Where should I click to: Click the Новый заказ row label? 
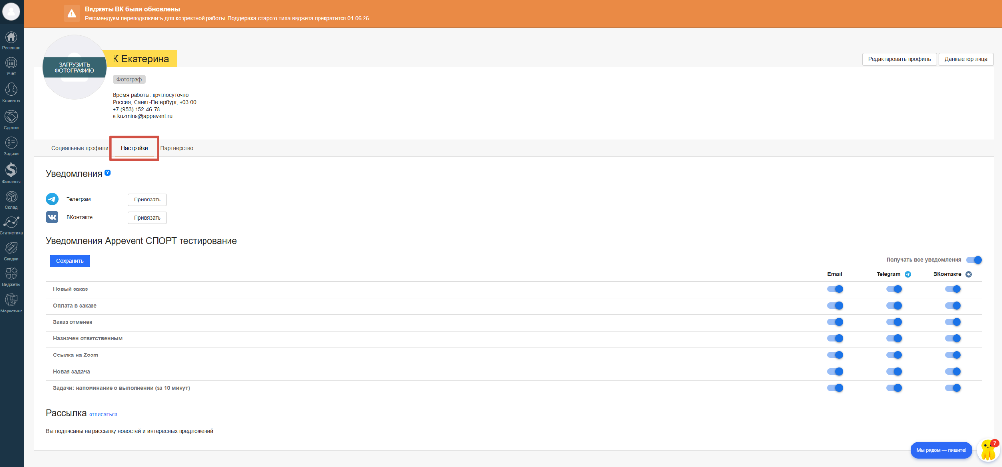click(70, 289)
